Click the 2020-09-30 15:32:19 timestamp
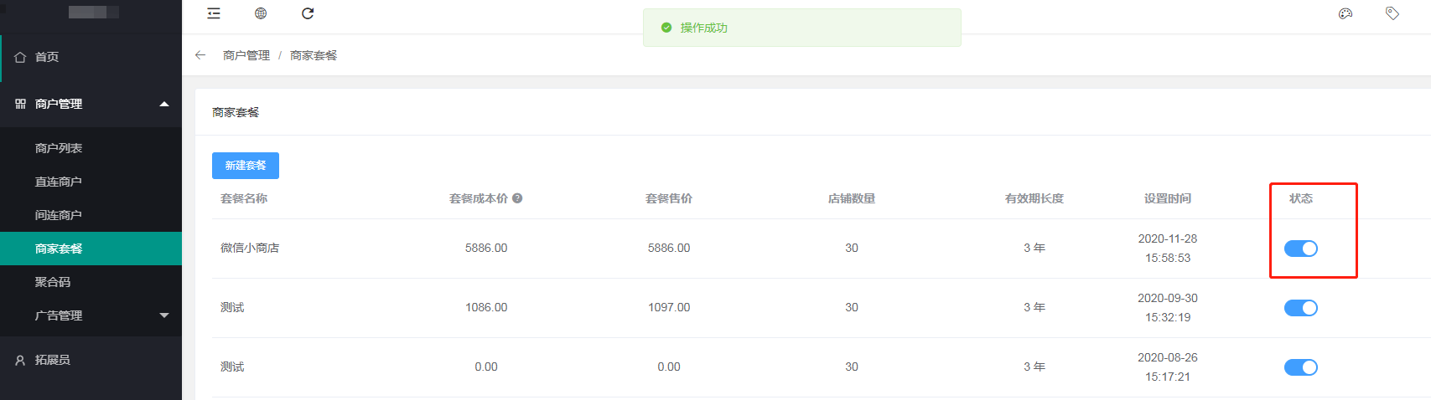Image resolution: width=1431 pixels, height=400 pixels. (x=1168, y=308)
